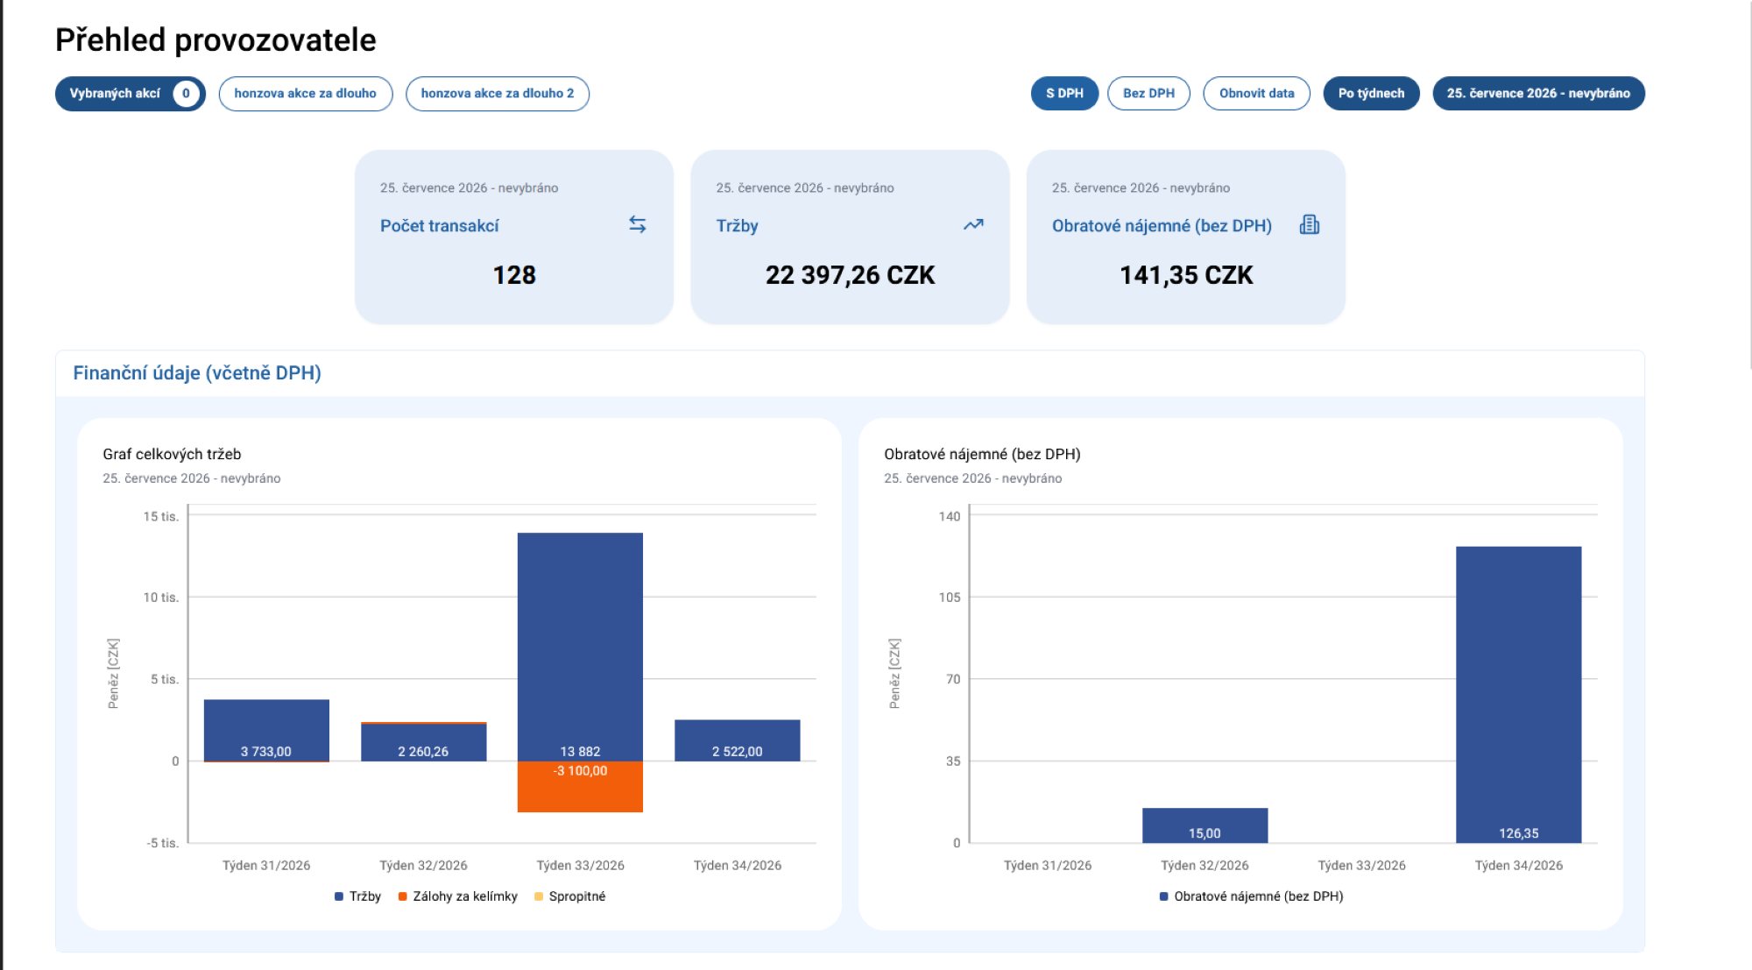Click the Tržby blue legend marker
Screen dimensions: 1752x970
[x=339, y=896]
